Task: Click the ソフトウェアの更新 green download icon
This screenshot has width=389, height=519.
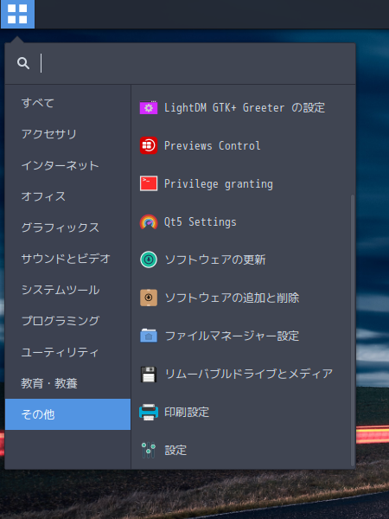Action: click(x=149, y=259)
